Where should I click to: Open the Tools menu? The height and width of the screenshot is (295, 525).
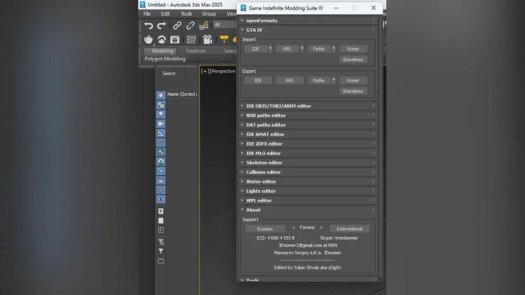[x=186, y=14]
